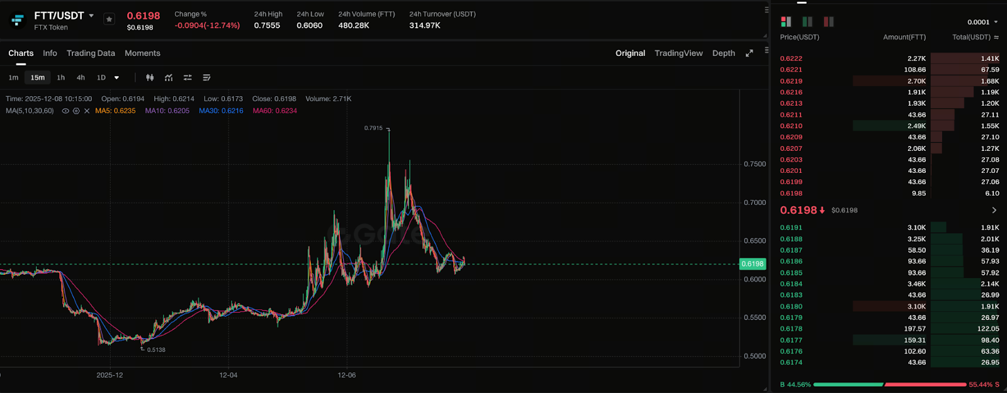
Task: Expand the last price chevron arrow
Action: (994, 210)
